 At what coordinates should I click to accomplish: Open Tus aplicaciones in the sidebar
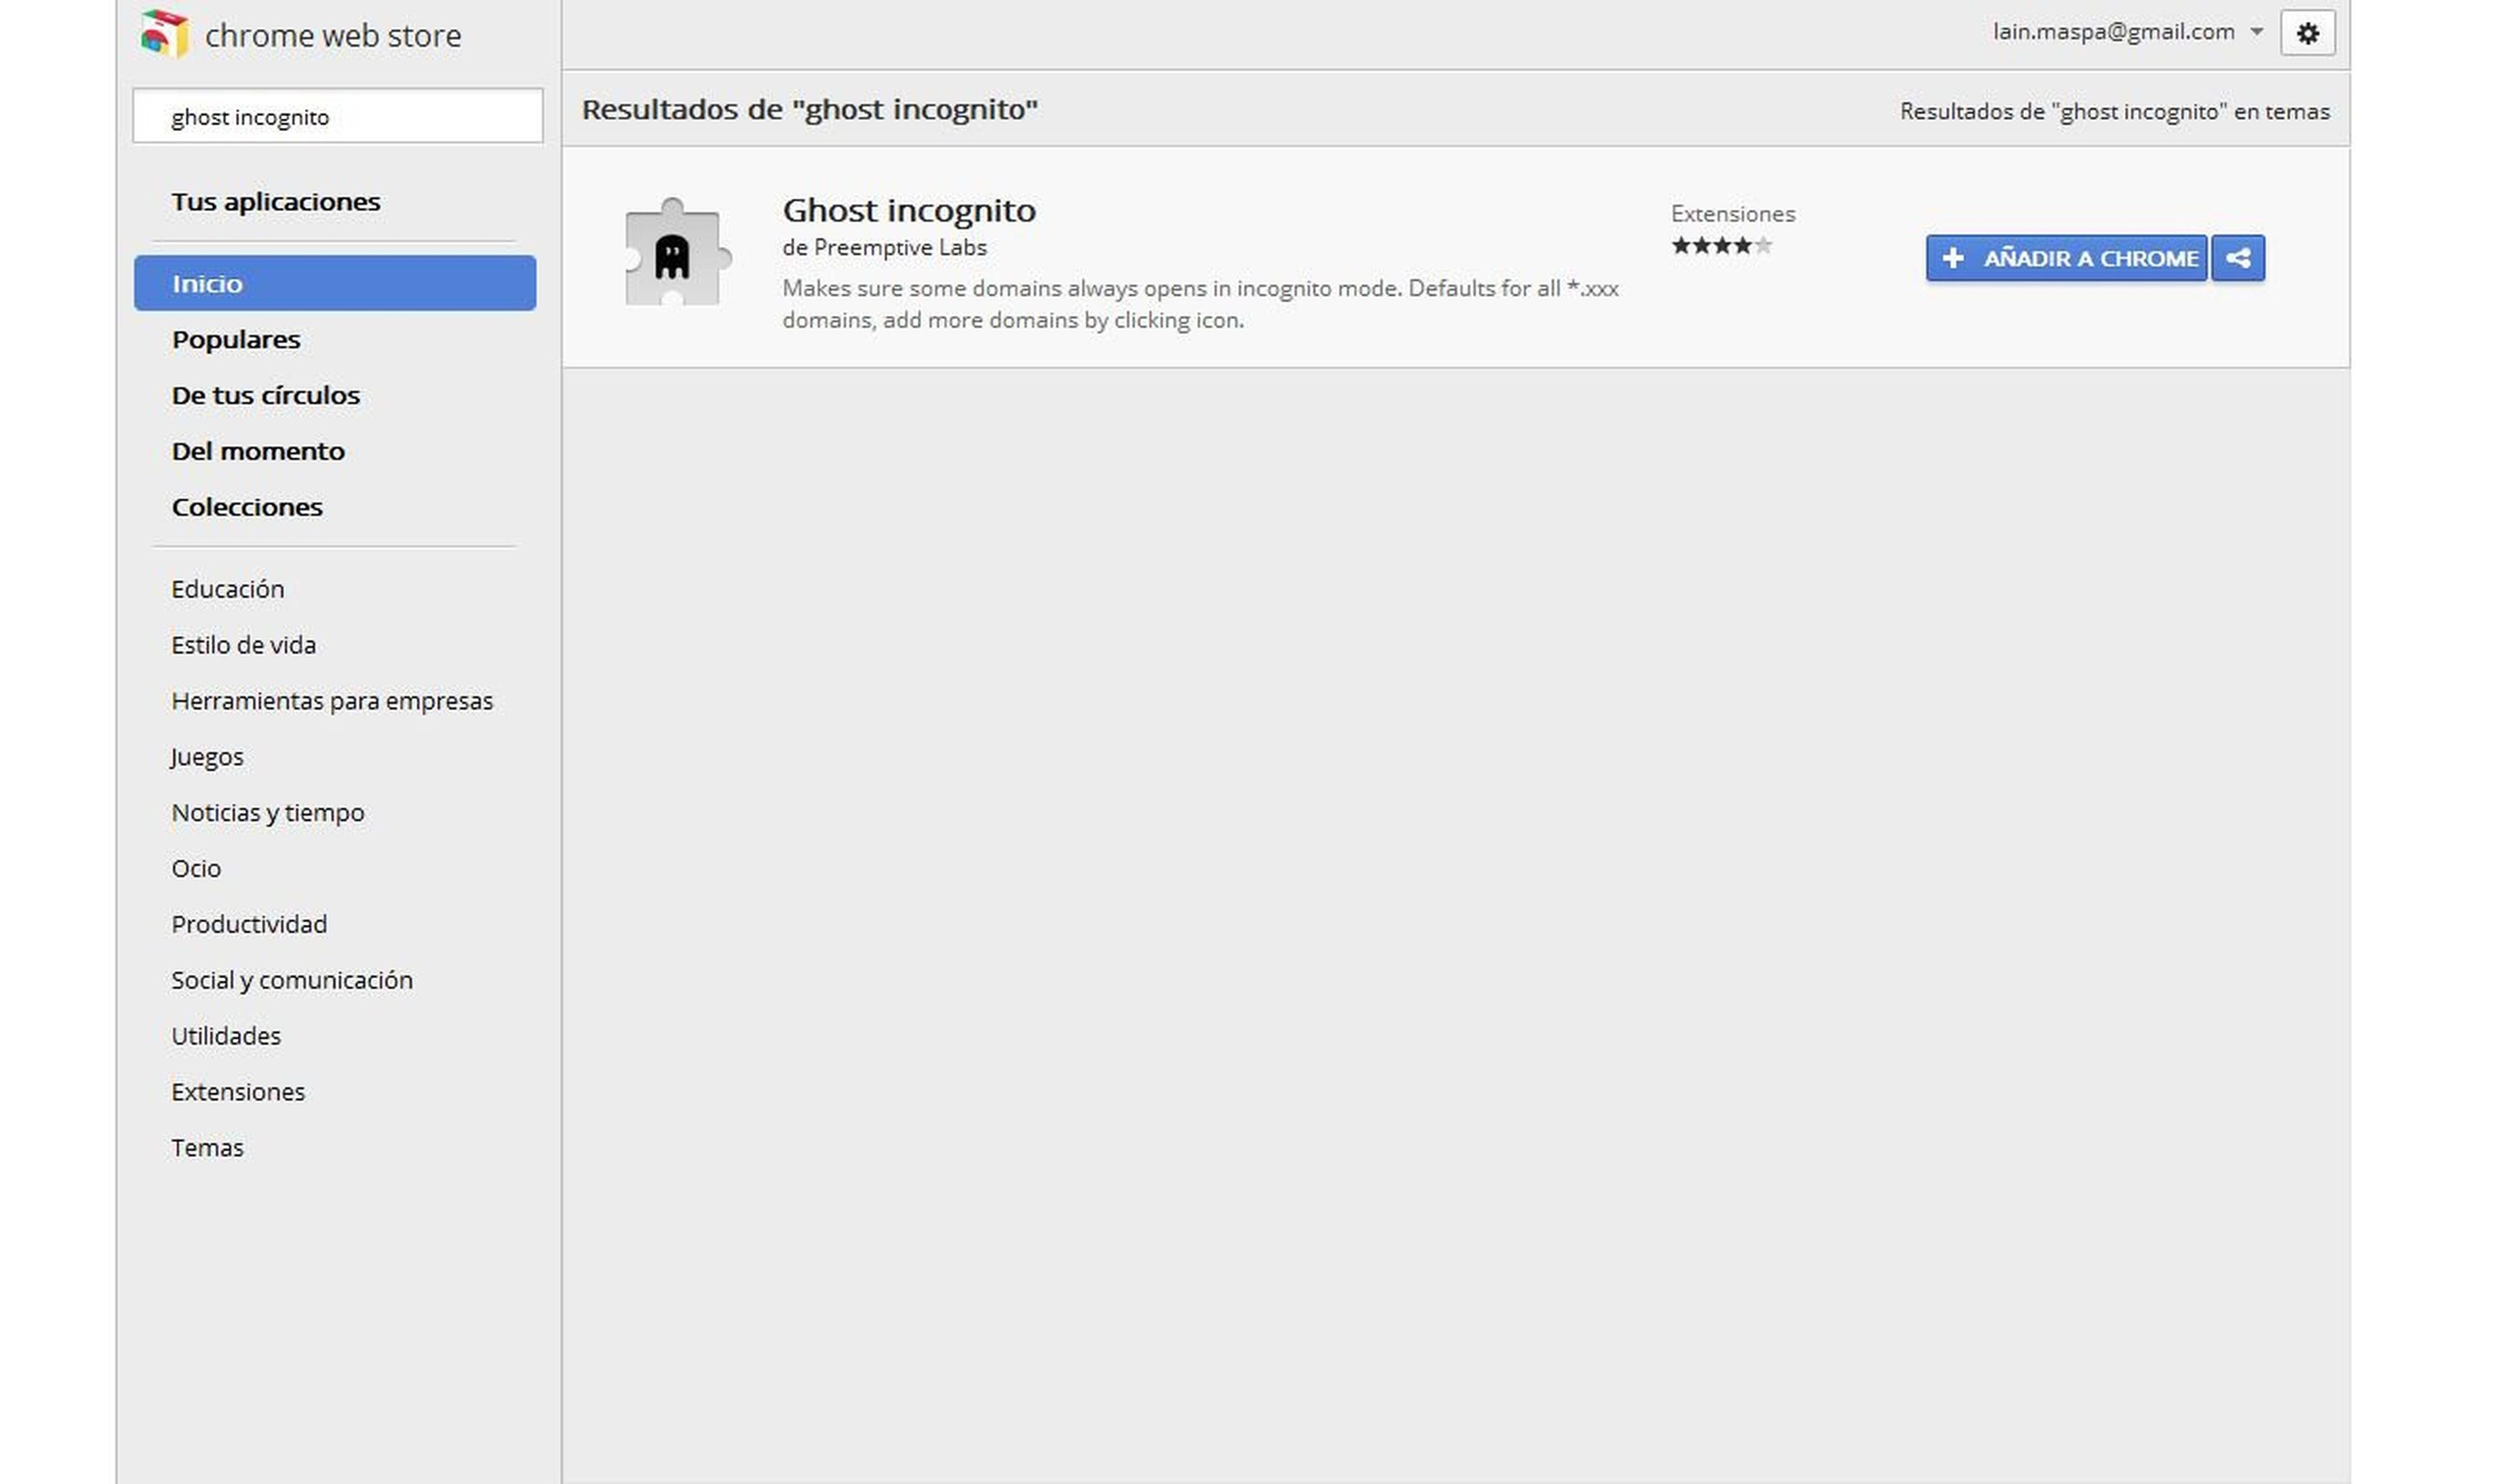(x=276, y=201)
